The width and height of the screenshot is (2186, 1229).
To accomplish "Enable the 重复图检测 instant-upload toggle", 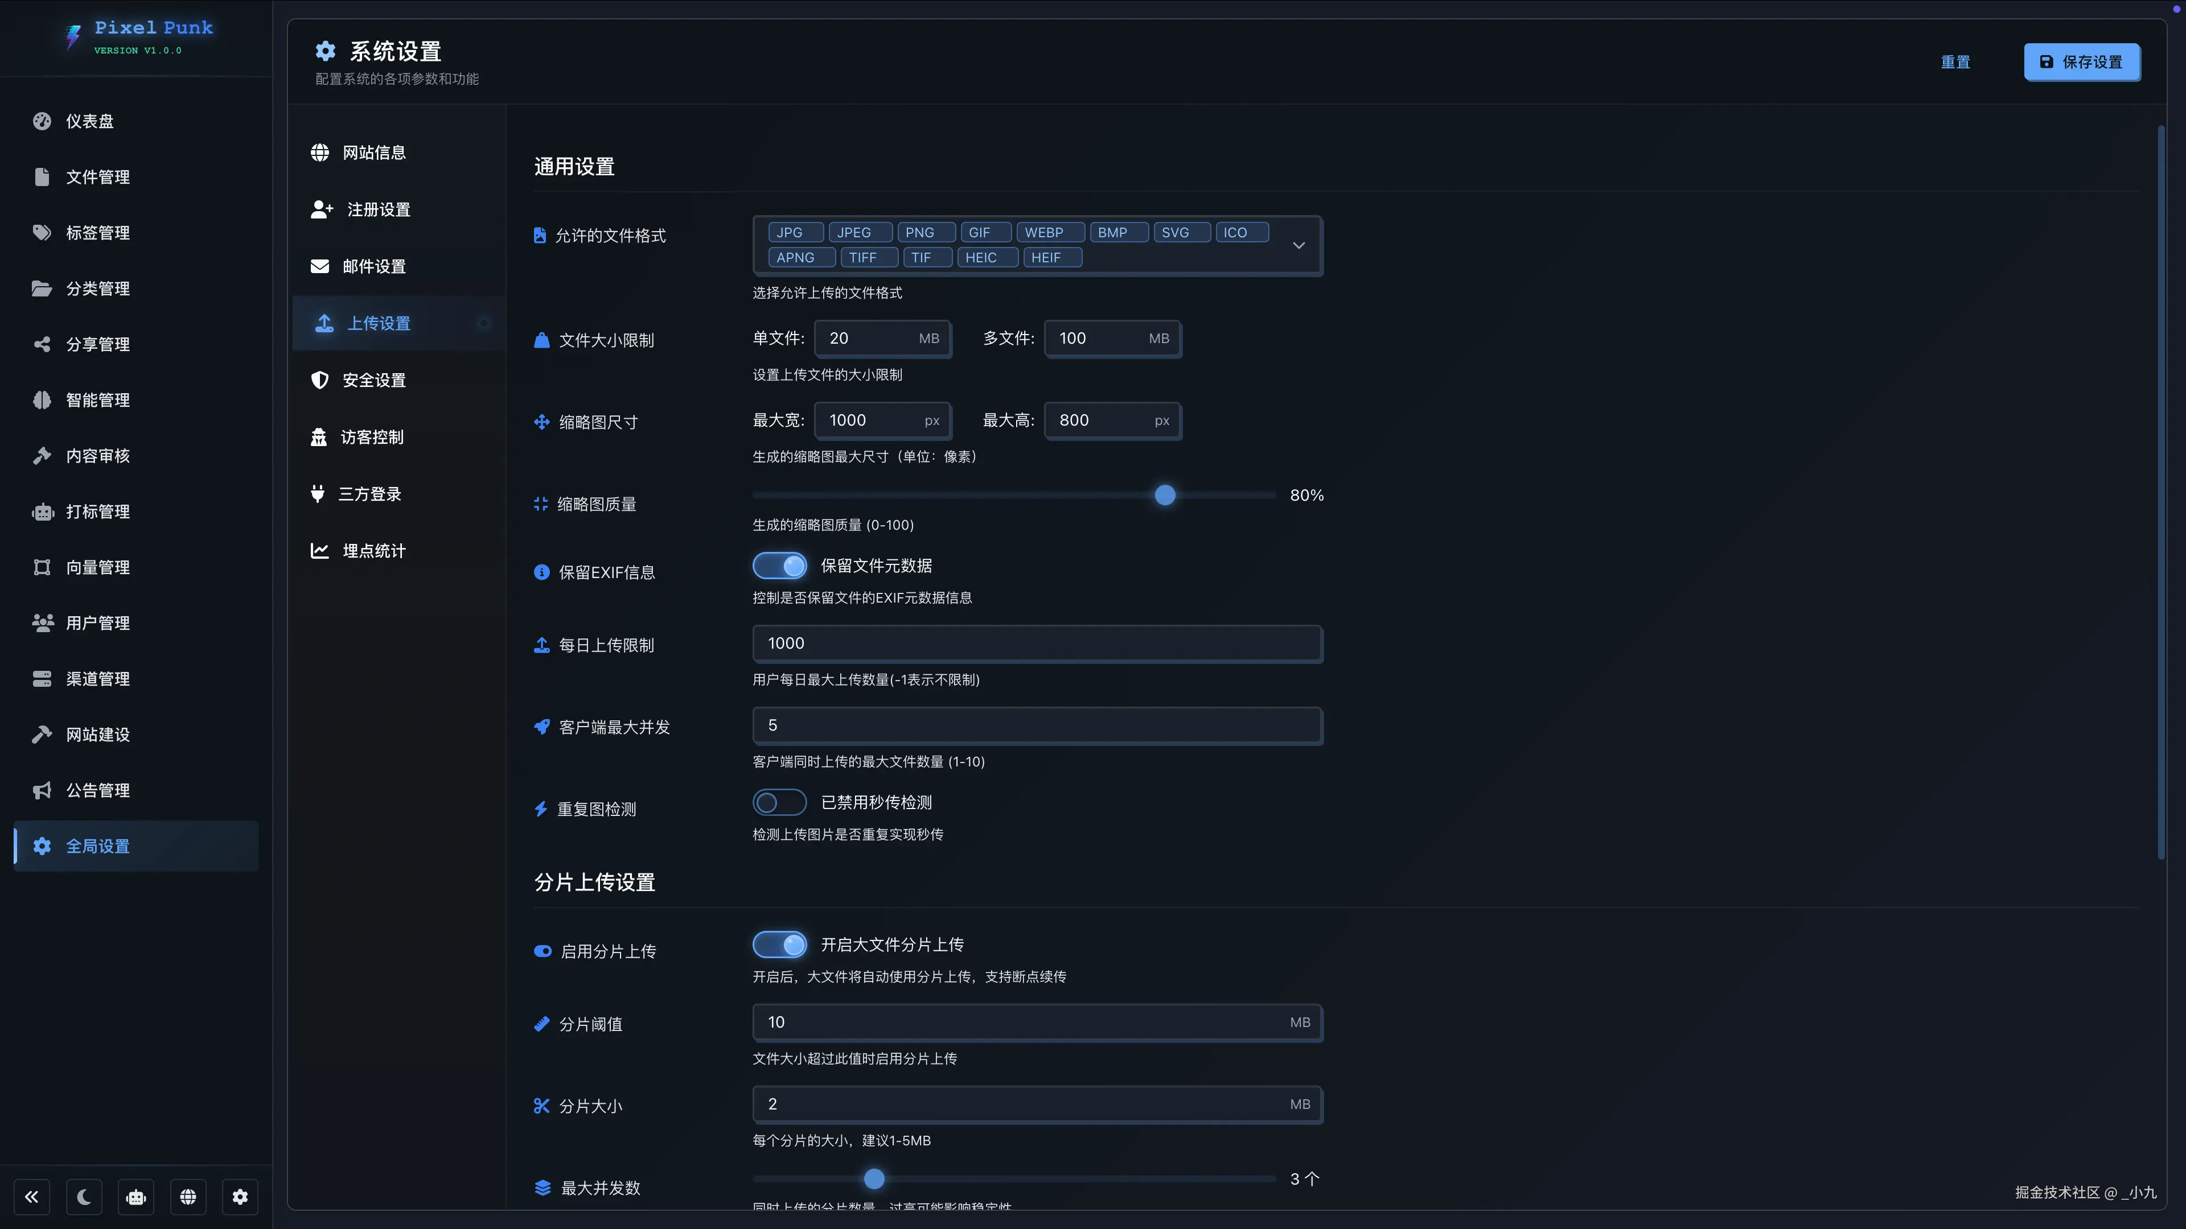I will (x=779, y=802).
